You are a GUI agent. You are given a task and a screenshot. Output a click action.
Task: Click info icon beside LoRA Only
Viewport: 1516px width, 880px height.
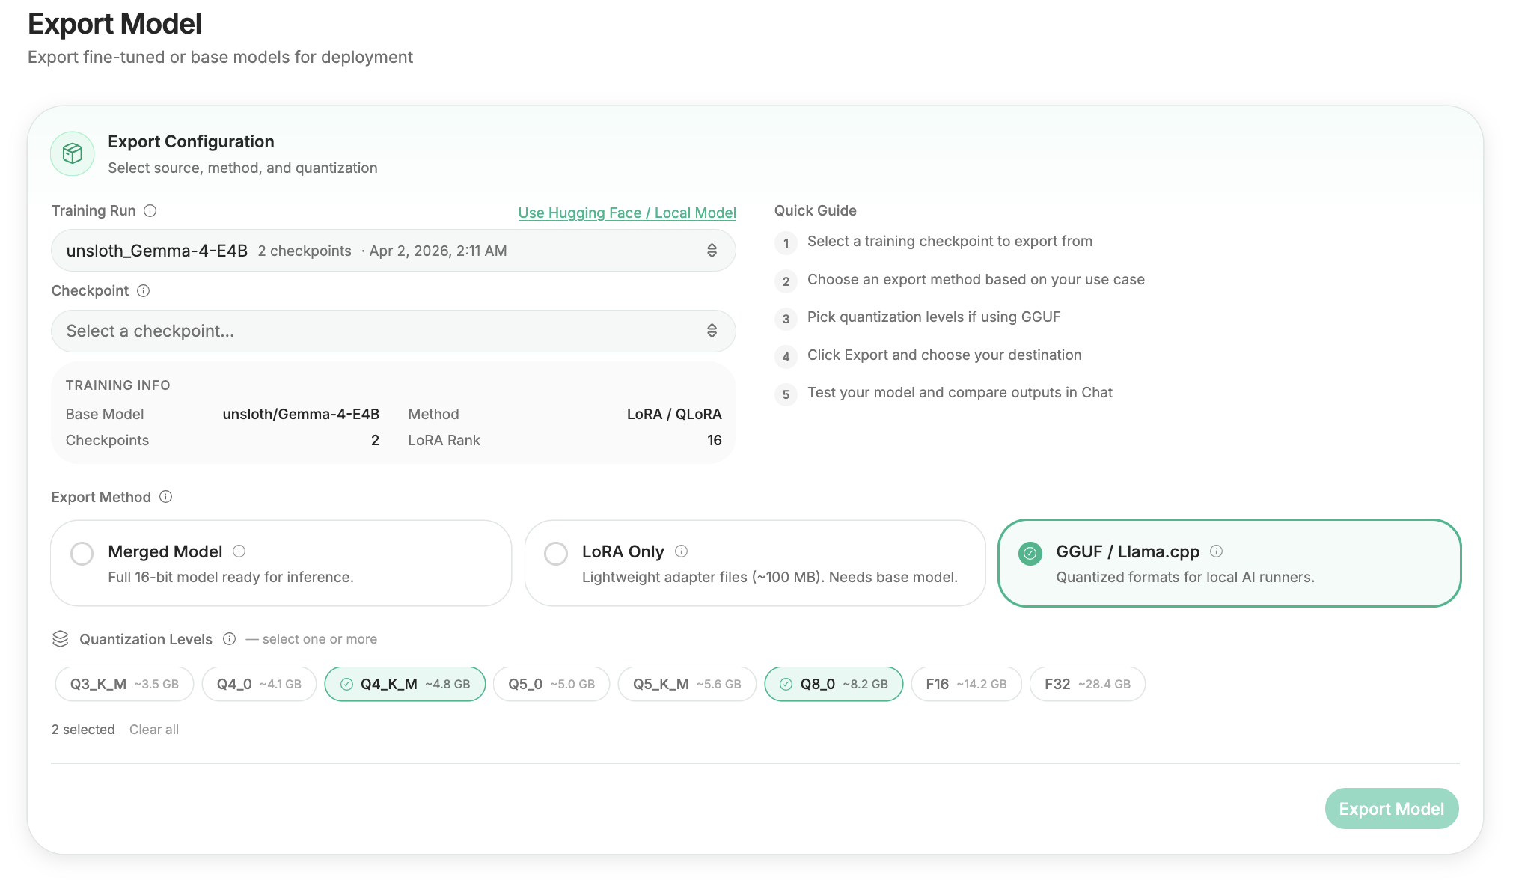point(682,551)
